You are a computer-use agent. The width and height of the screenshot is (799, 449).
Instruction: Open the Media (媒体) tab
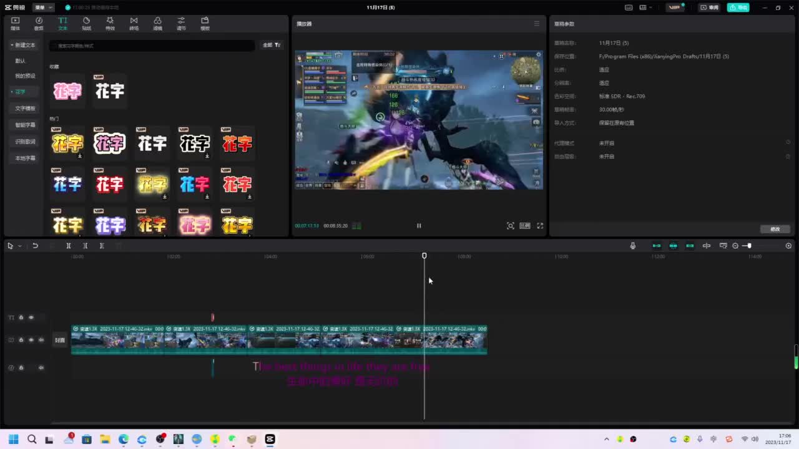click(x=16, y=24)
